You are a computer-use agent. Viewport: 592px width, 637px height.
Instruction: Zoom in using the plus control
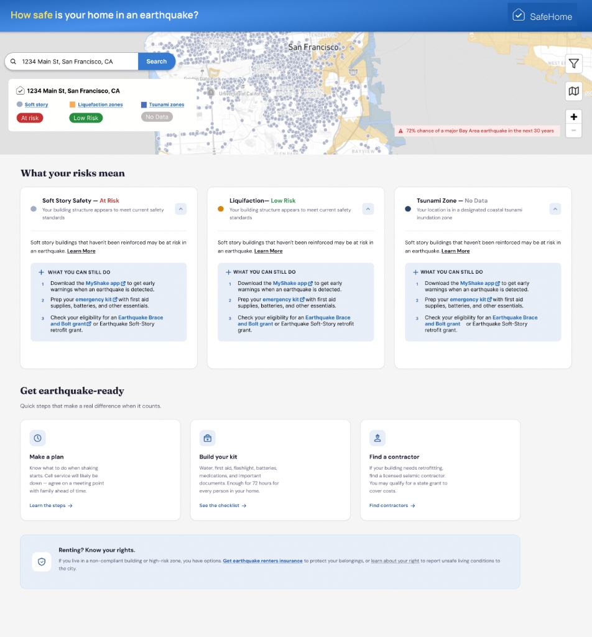coord(573,116)
